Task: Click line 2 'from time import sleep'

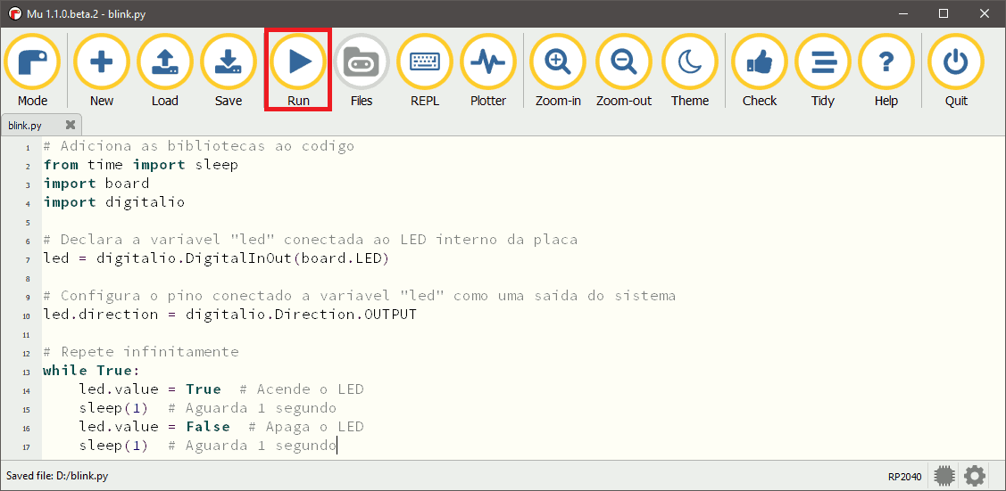Action: click(140, 165)
